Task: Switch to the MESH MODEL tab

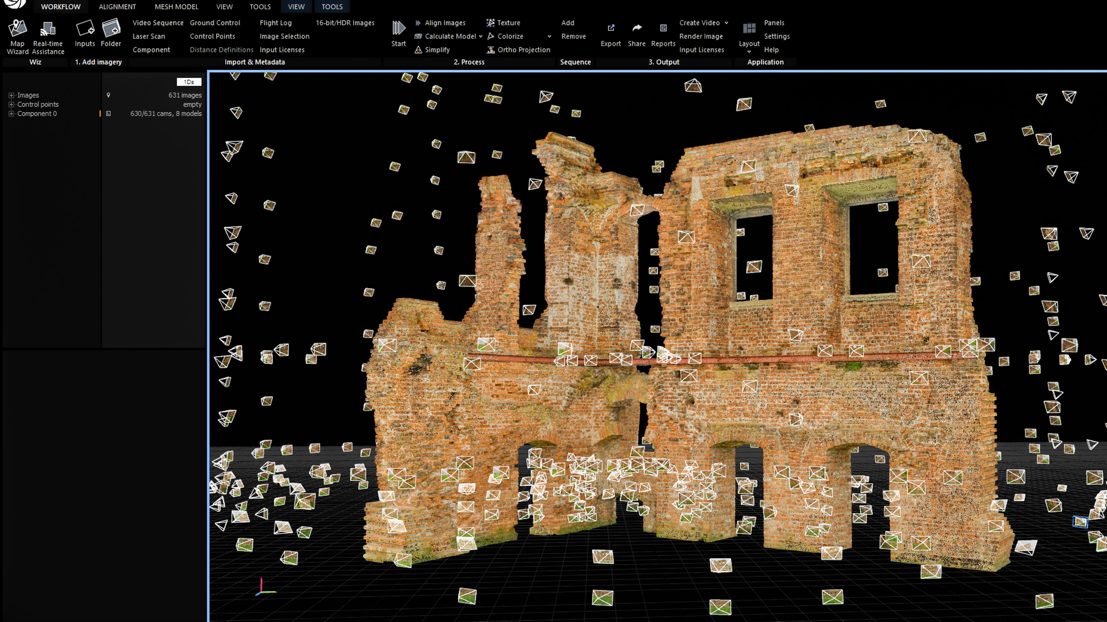Action: click(177, 7)
